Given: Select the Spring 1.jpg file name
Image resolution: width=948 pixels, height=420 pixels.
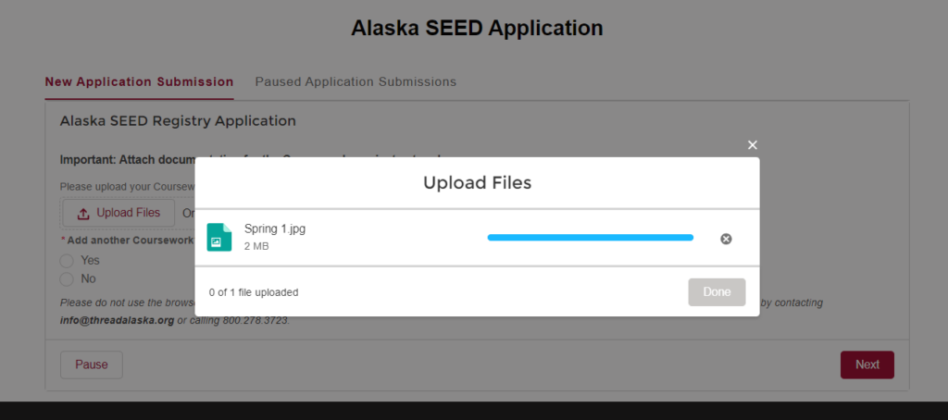Looking at the screenshot, I should point(274,229).
